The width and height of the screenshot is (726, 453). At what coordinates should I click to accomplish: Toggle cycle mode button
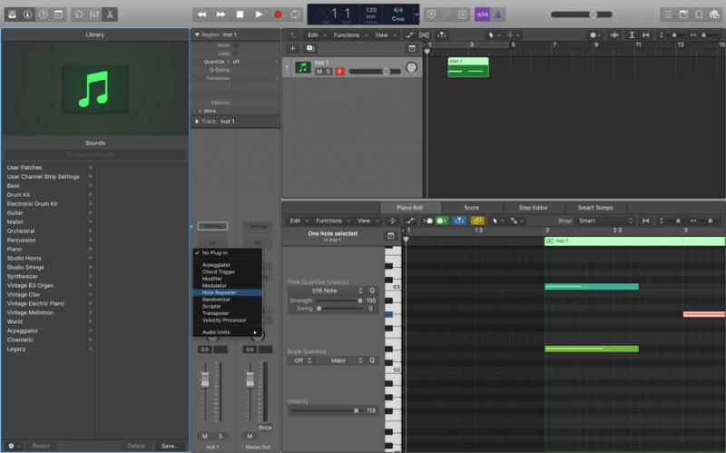[x=295, y=15]
